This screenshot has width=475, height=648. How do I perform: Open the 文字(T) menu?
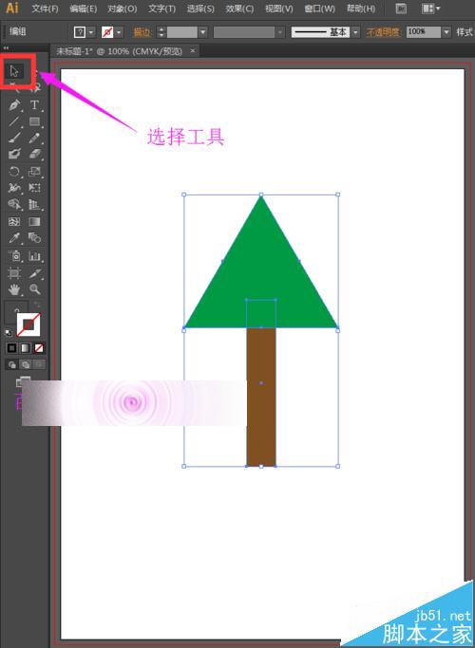pos(161,9)
